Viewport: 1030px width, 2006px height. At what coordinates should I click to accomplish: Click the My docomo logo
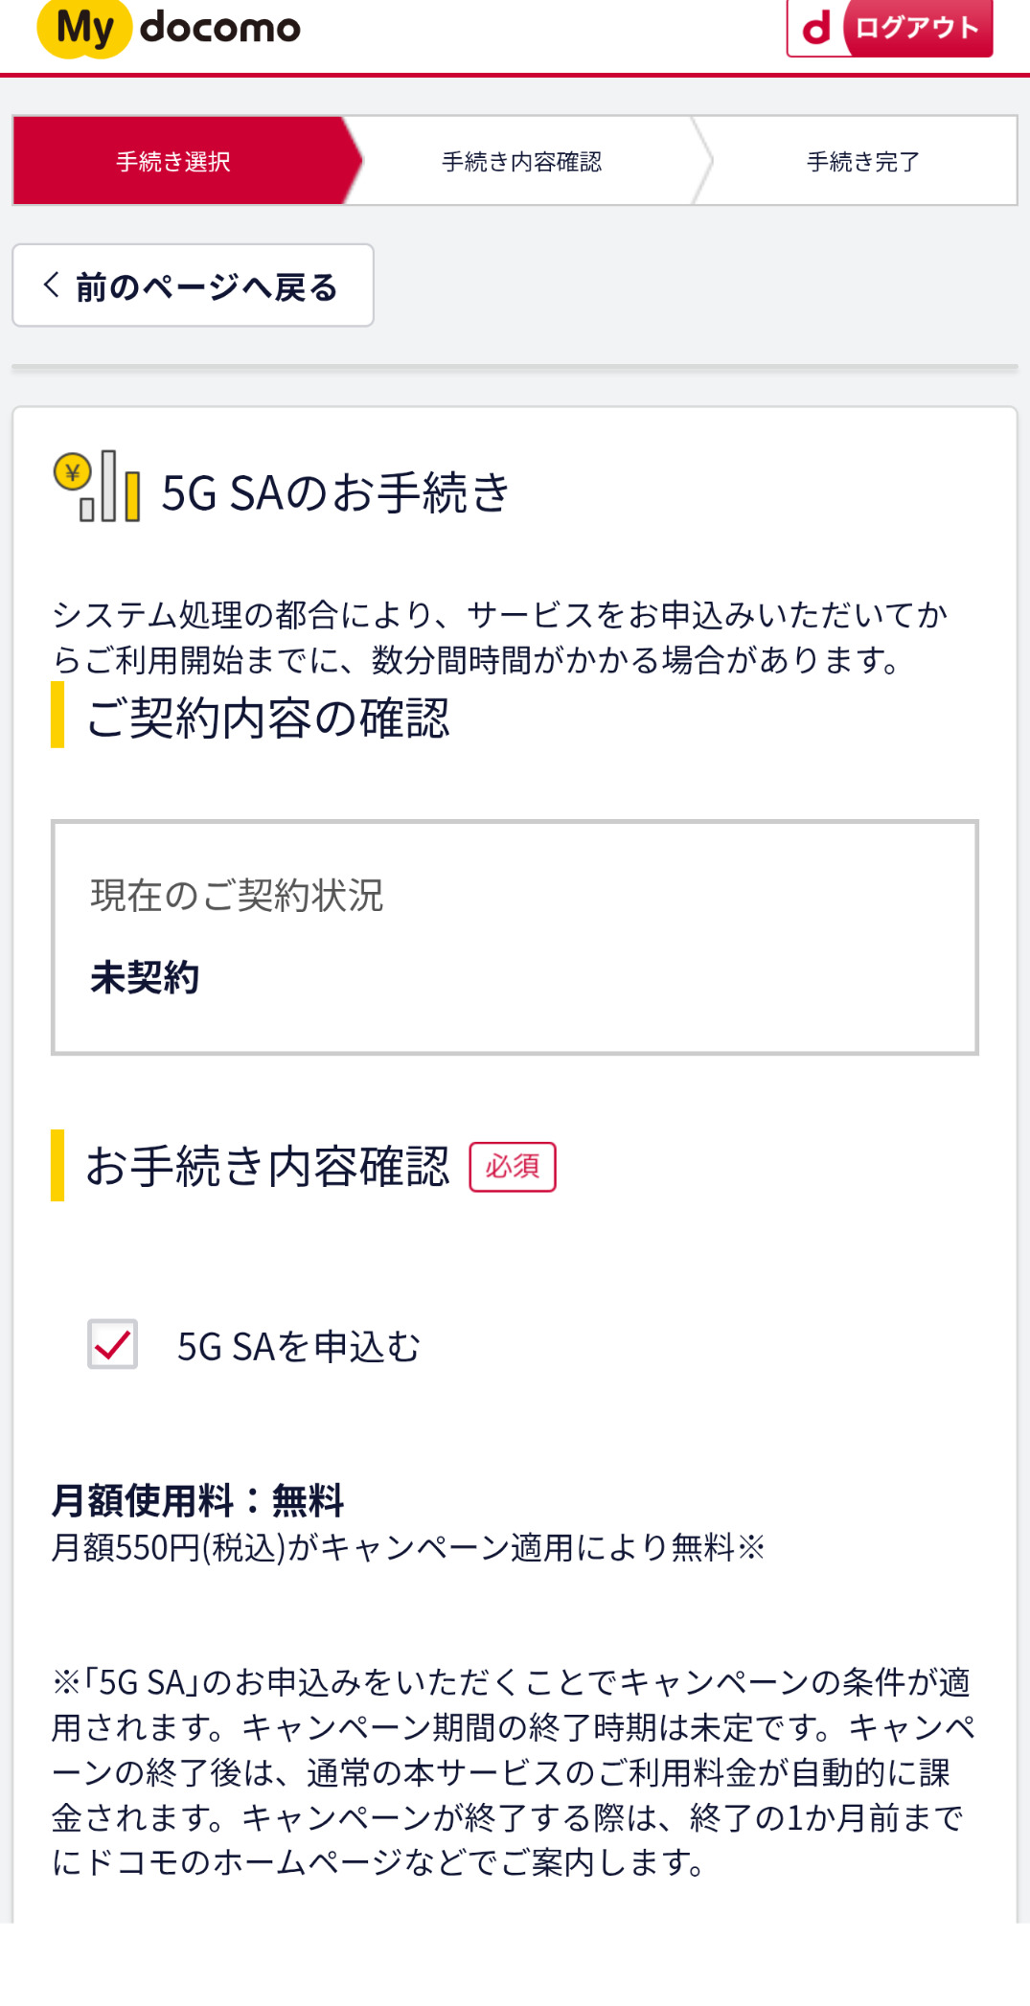tap(169, 28)
